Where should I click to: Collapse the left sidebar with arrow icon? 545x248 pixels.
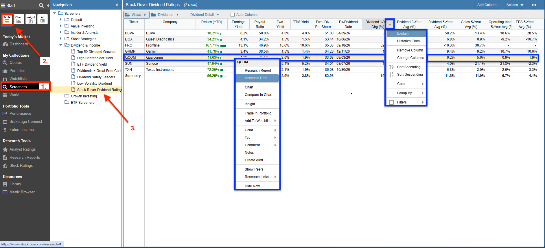[48, 5]
